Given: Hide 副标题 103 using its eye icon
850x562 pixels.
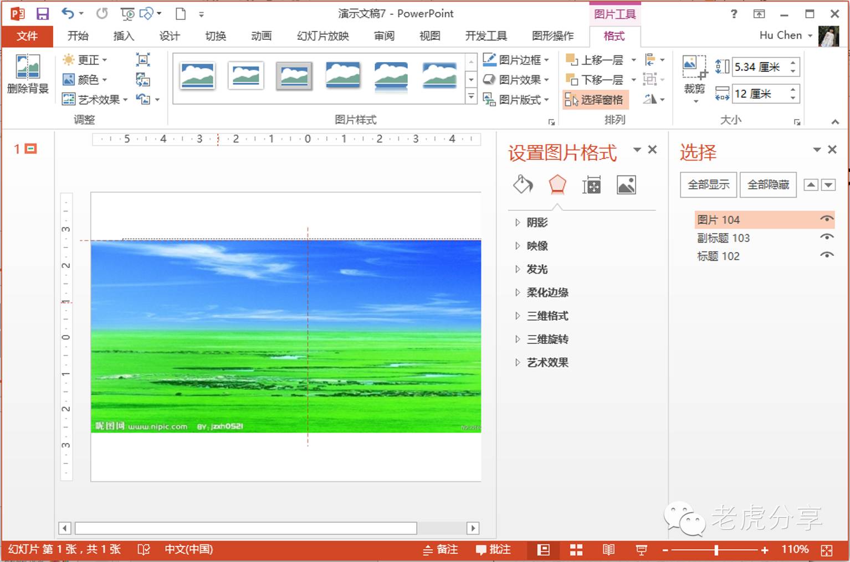Looking at the screenshot, I should [827, 238].
